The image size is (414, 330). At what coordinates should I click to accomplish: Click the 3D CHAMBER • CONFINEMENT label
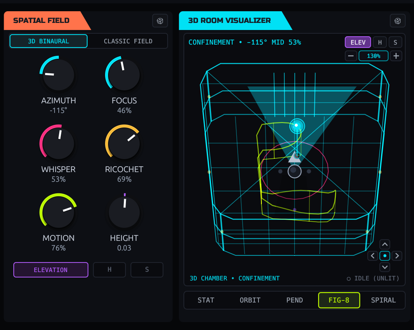234,278
